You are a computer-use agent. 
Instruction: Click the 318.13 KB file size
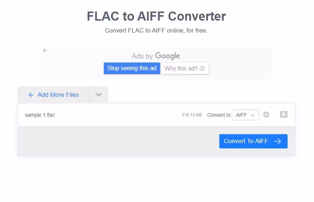(191, 115)
